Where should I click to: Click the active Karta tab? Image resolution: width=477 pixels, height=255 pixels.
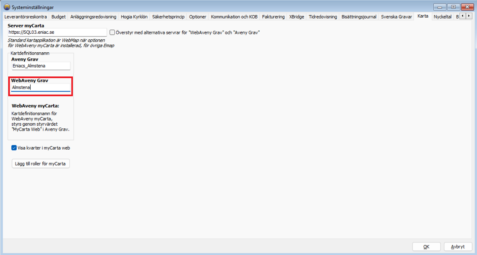point(423,16)
